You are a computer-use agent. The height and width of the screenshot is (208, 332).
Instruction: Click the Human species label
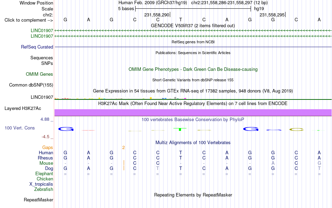tap(46, 153)
